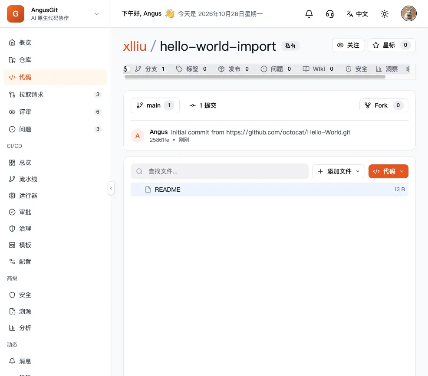Screen dimensions: 428x376
Task: Open 消息 under 动态
Action: [x=55, y=361]
